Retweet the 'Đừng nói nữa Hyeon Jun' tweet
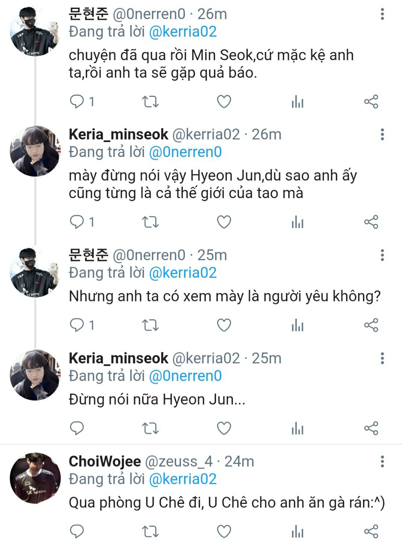The height and width of the screenshot is (544, 403). pos(150,428)
